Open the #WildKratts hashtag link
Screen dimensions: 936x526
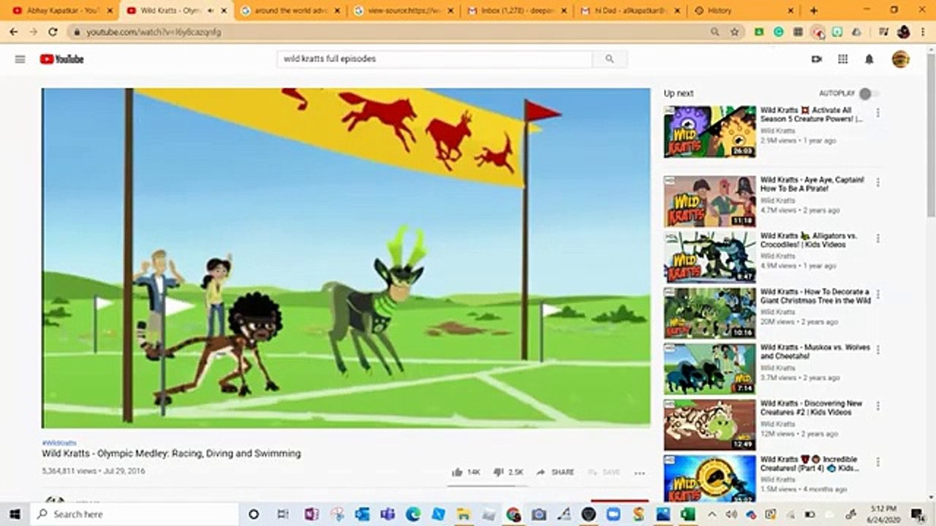pos(58,443)
